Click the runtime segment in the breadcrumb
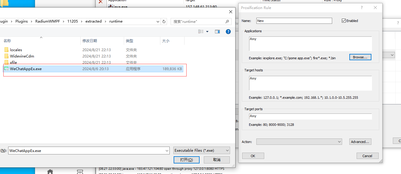The image size is (401, 174). (x=116, y=21)
